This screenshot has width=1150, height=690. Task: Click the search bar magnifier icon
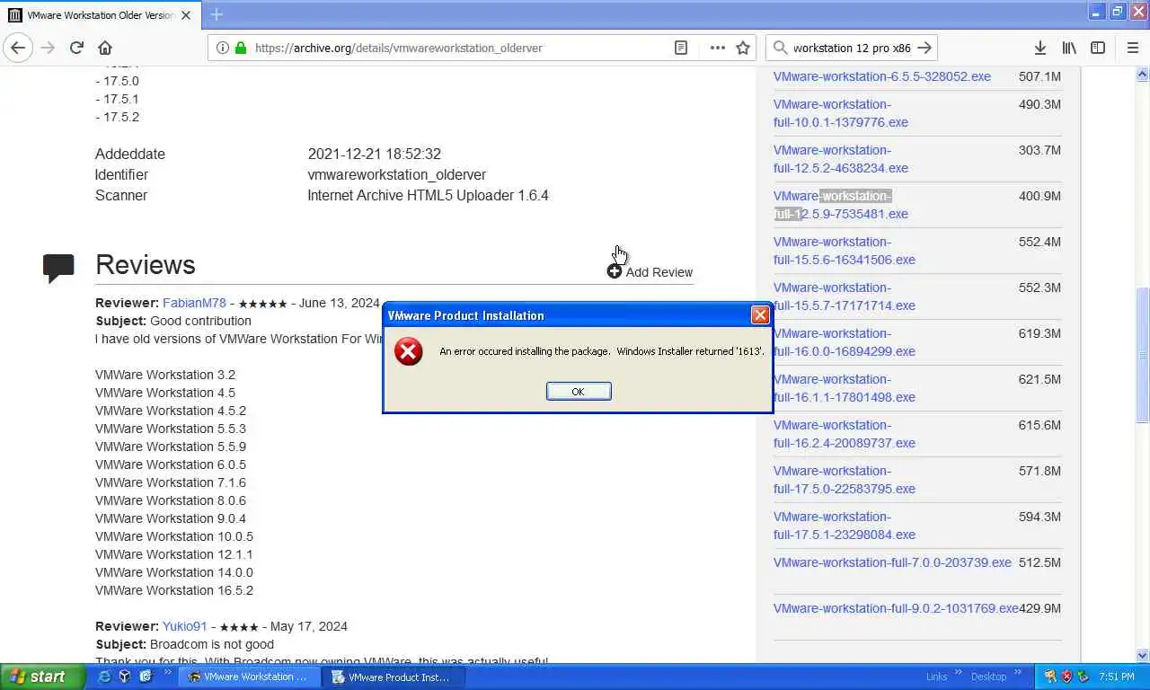tap(779, 48)
